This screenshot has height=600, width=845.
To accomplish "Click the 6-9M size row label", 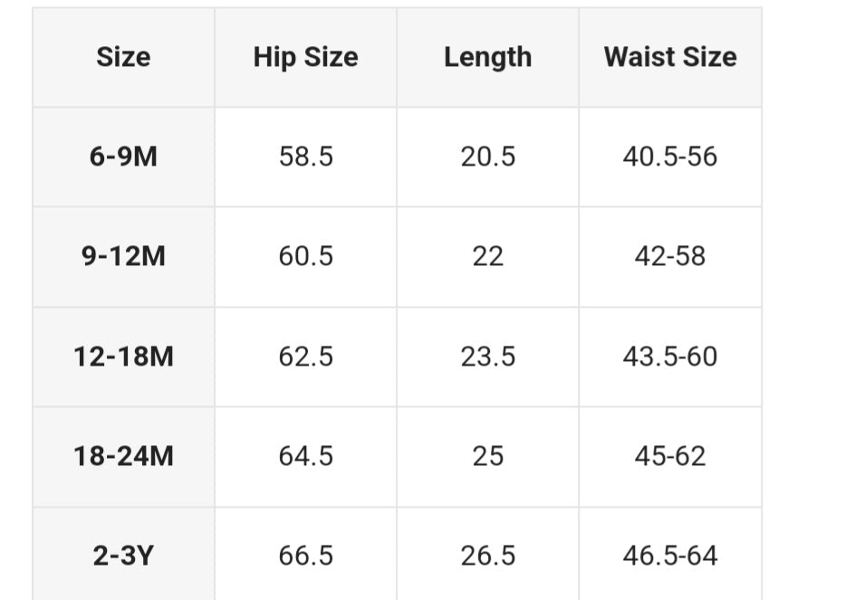I will [x=123, y=157].
